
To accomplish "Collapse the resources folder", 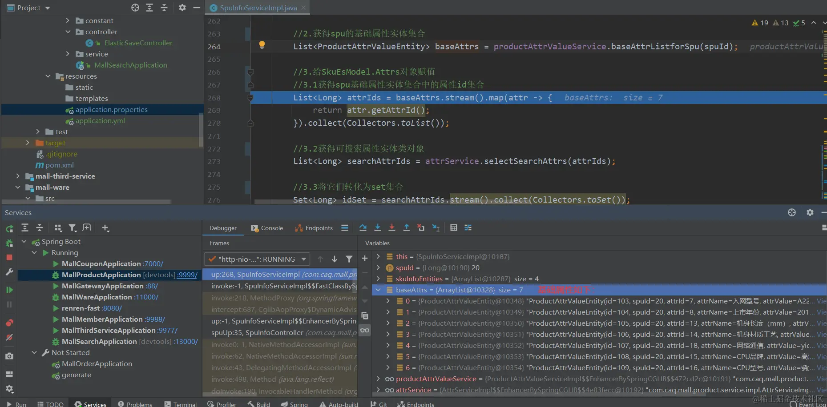I will 48,76.
